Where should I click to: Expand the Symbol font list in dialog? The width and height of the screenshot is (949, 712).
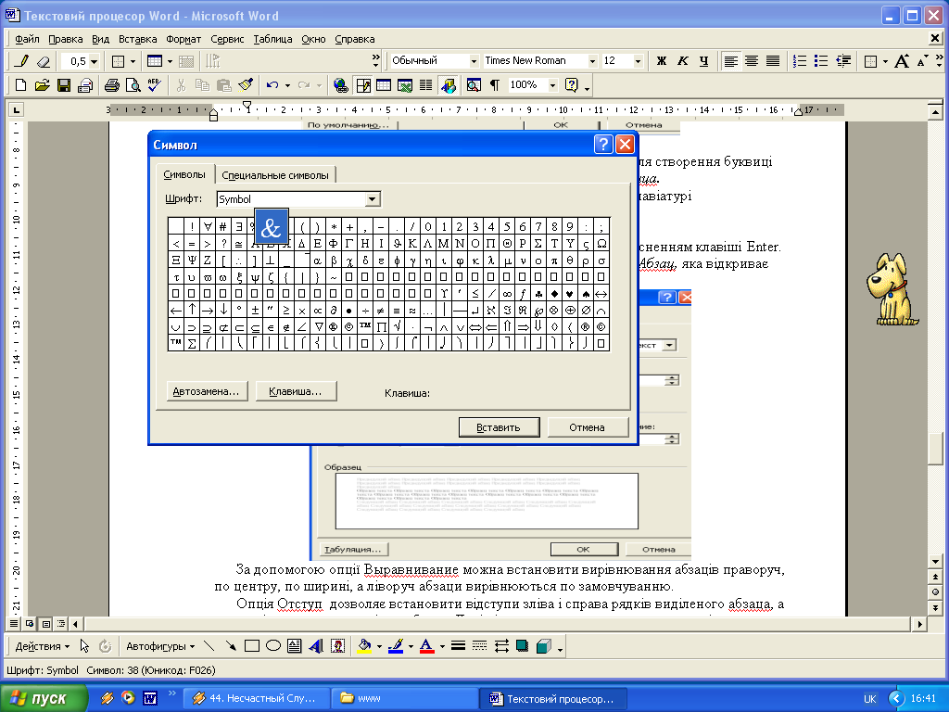tap(373, 199)
